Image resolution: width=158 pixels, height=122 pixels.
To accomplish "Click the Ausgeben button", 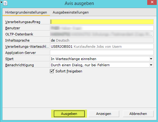I will coord(69,114).
